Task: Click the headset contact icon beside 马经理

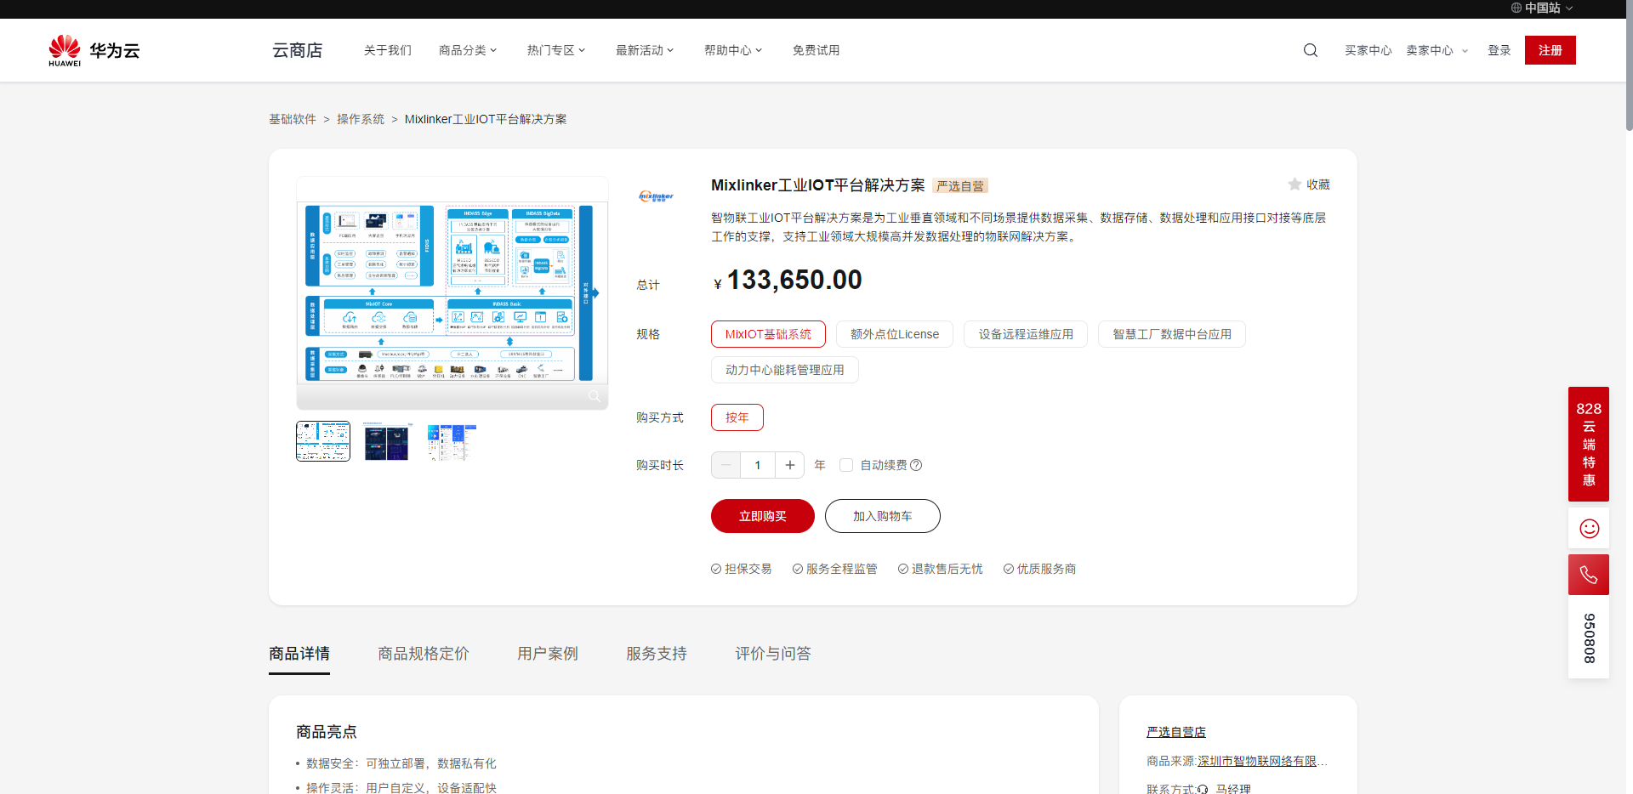Action: point(1203,789)
